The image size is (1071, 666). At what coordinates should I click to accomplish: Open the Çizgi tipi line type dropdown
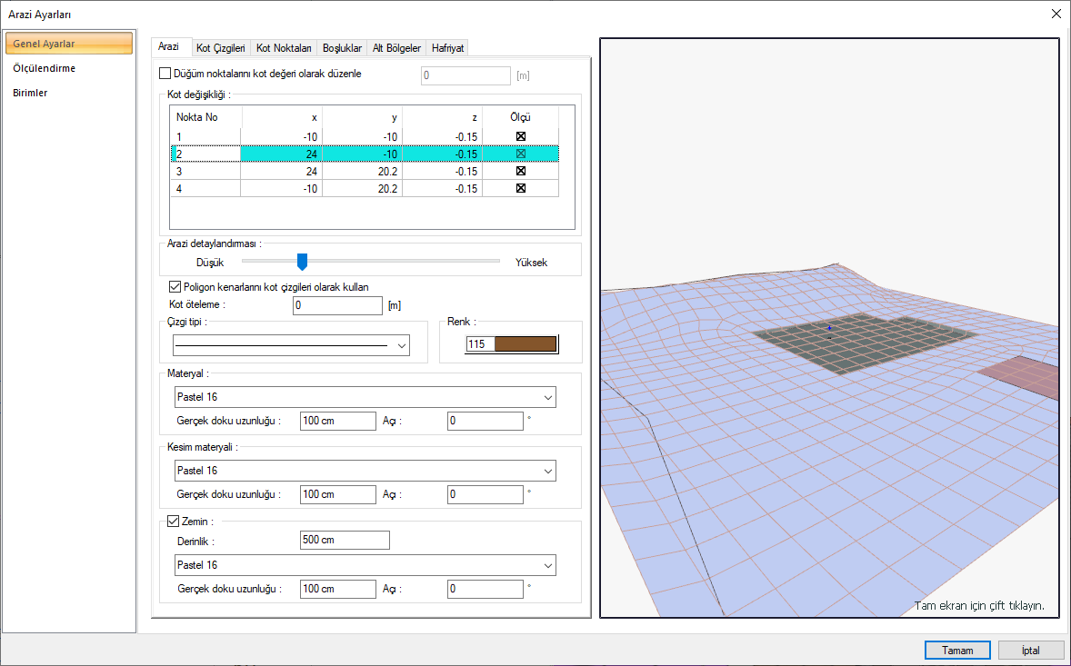pos(401,345)
